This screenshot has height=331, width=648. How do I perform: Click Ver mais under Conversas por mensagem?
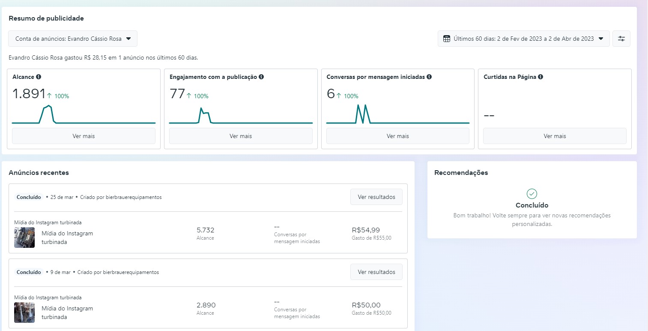coord(397,136)
